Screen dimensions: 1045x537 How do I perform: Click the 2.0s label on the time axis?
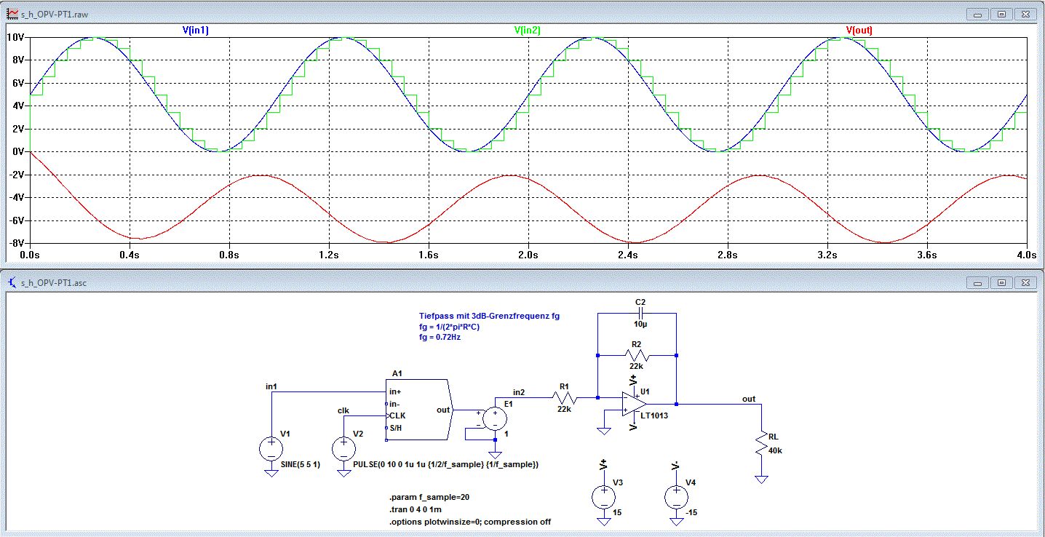[x=528, y=255]
